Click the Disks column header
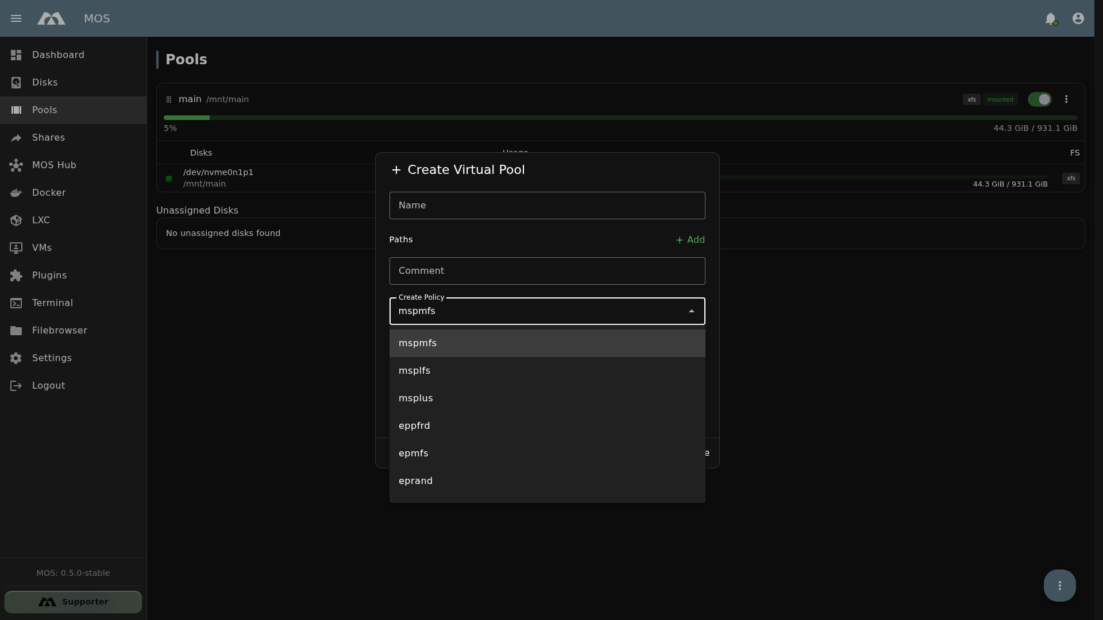The image size is (1103, 620). 201,153
